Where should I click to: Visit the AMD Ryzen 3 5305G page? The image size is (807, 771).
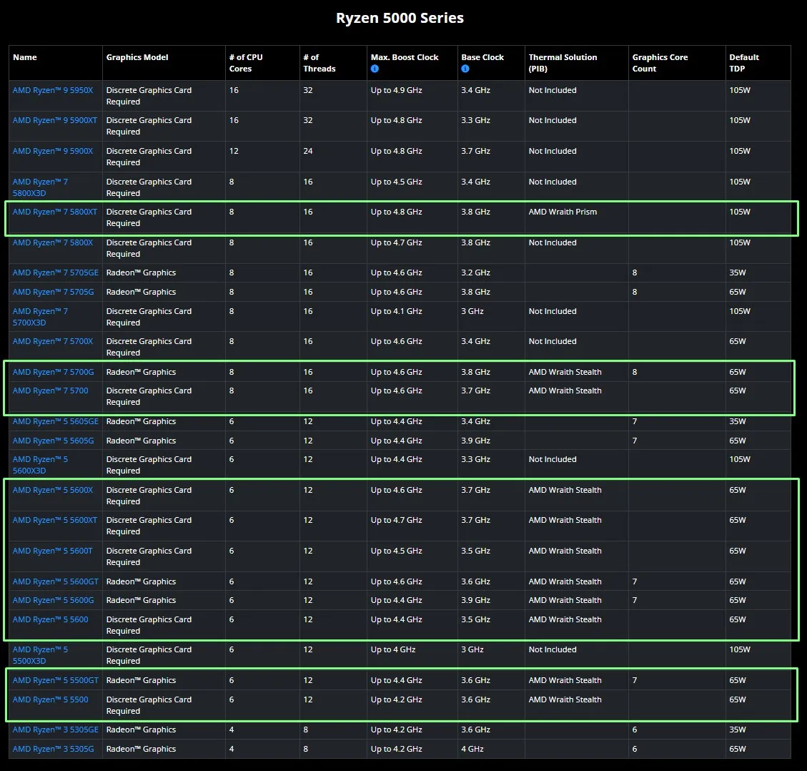[x=53, y=749]
